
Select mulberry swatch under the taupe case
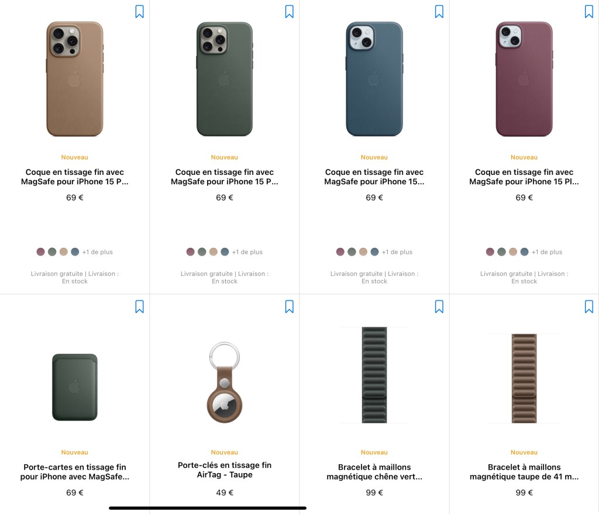pos(40,251)
